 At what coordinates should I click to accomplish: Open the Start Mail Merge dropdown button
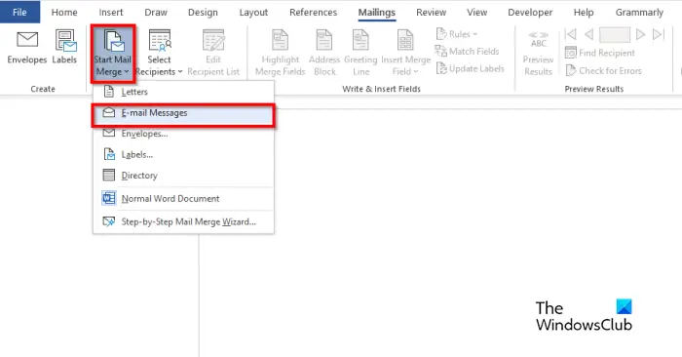pos(113,53)
